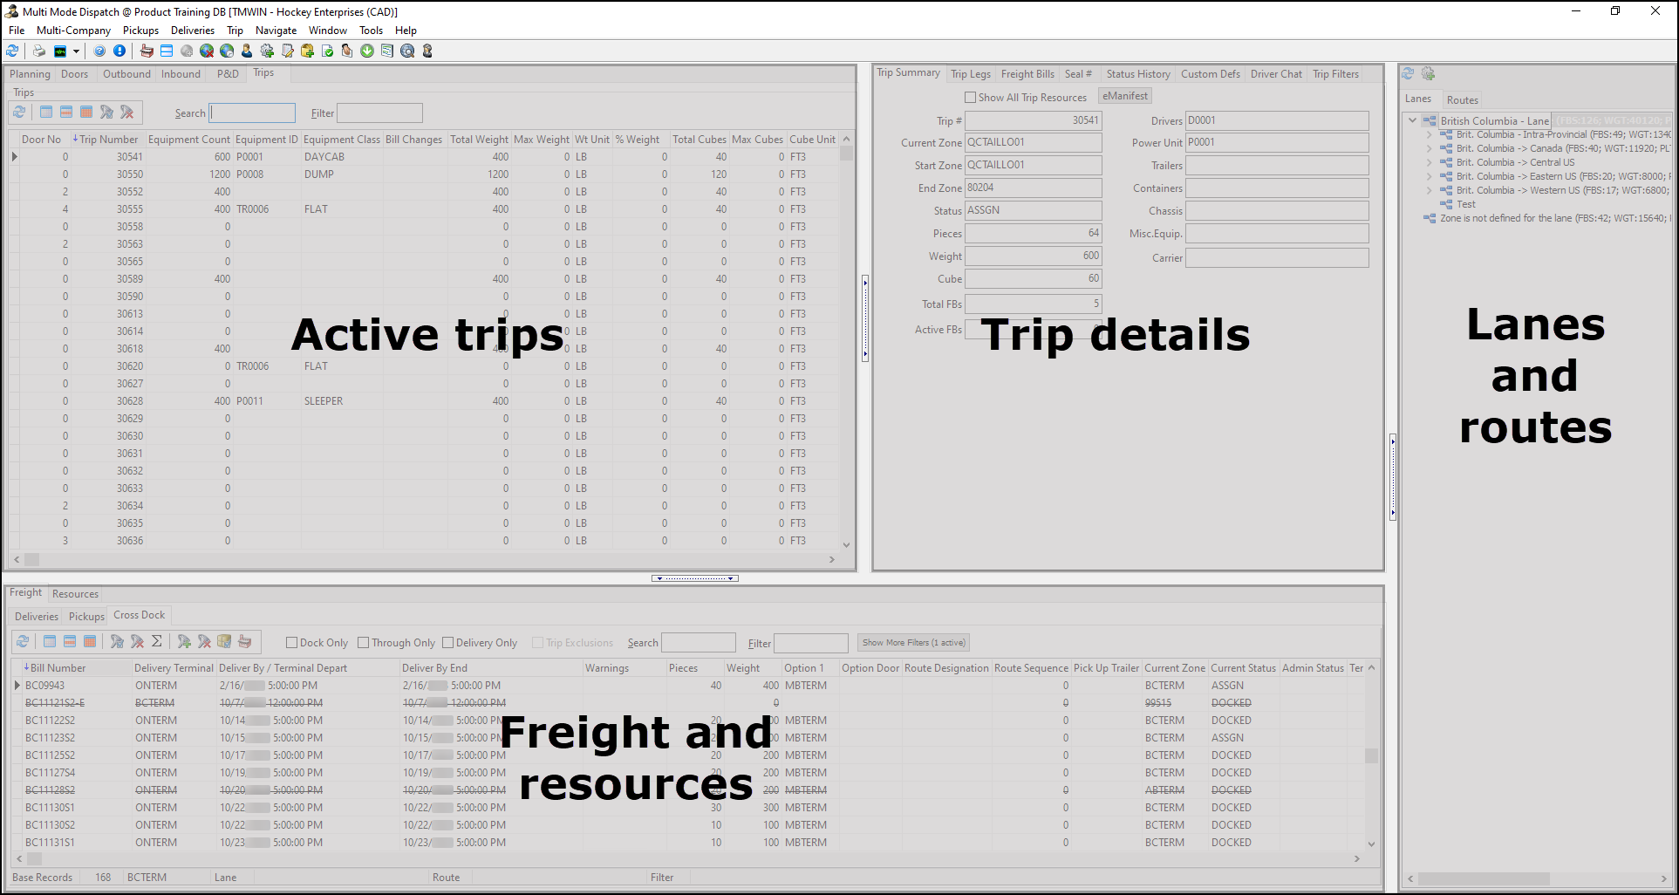Image resolution: width=1679 pixels, height=895 pixels.
Task: Expand the Brit. Columbia -> Canada lane
Action: pos(1429,148)
